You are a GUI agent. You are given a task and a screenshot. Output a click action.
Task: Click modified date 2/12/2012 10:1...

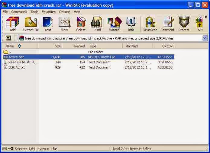click(138, 67)
